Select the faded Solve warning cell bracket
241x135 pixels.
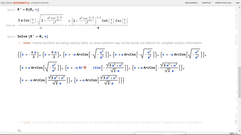coord(236,122)
